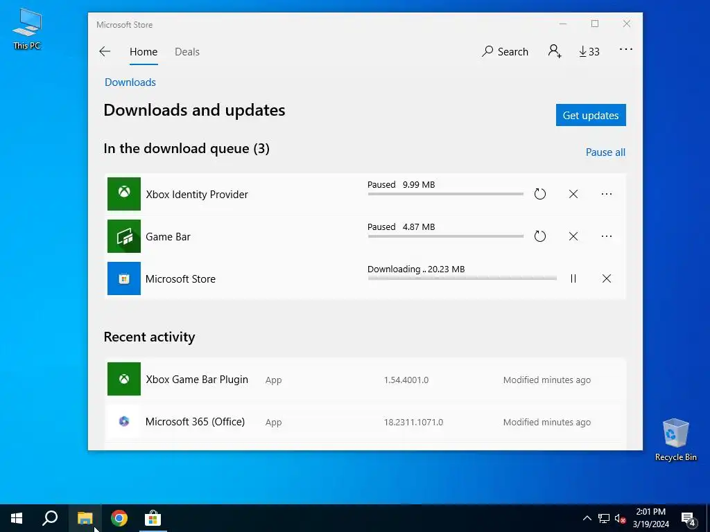
Task: Select Xbox Game Bar Plugin name
Action: [x=197, y=380]
